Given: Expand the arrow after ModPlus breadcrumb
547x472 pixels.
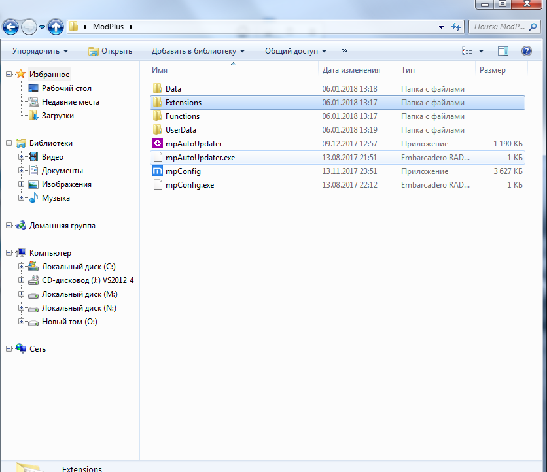Looking at the screenshot, I should [x=131, y=27].
